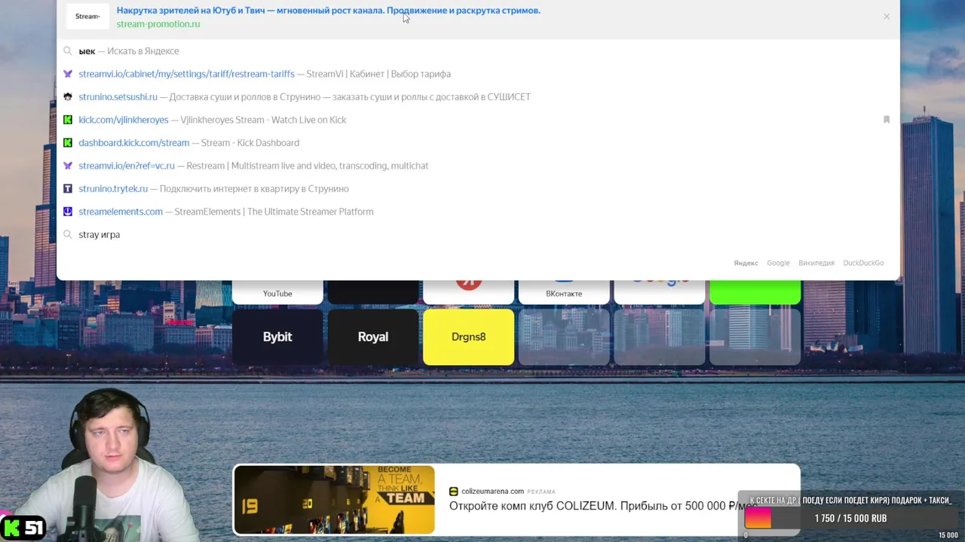Open the Royal speed-dial tile

coord(373,337)
